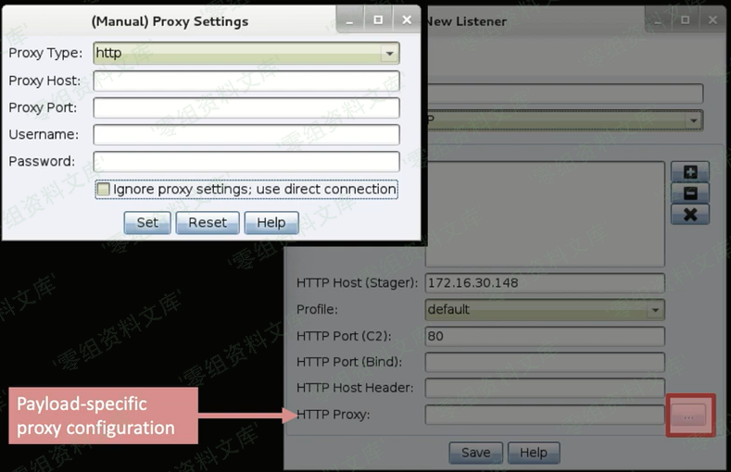Clear hosts with X icon
The width and height of the screenshot is (731, 472).
point(690,214)
